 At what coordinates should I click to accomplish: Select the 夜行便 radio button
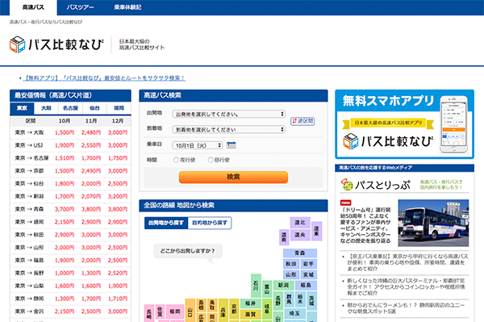tap(176, 160)
